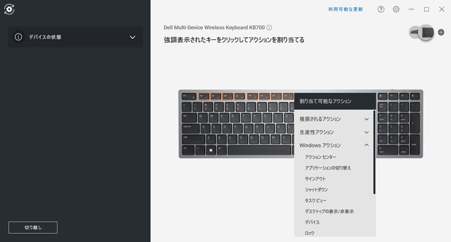Click the 切り離し button
Viewport: 451px width, 242px height.
pos(33,228)
